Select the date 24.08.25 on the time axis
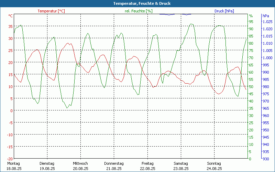The width and height of the screenshot is (275, 172). point(214,169)
